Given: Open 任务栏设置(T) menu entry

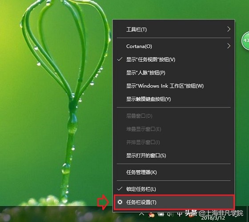Looking at the screenshot, I should coord(174,202).
